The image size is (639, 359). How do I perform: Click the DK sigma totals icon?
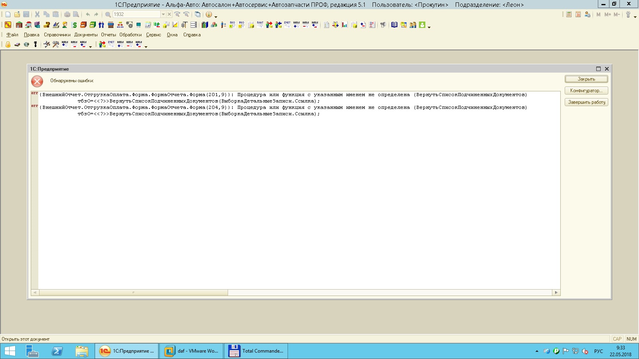coord(372,25)
